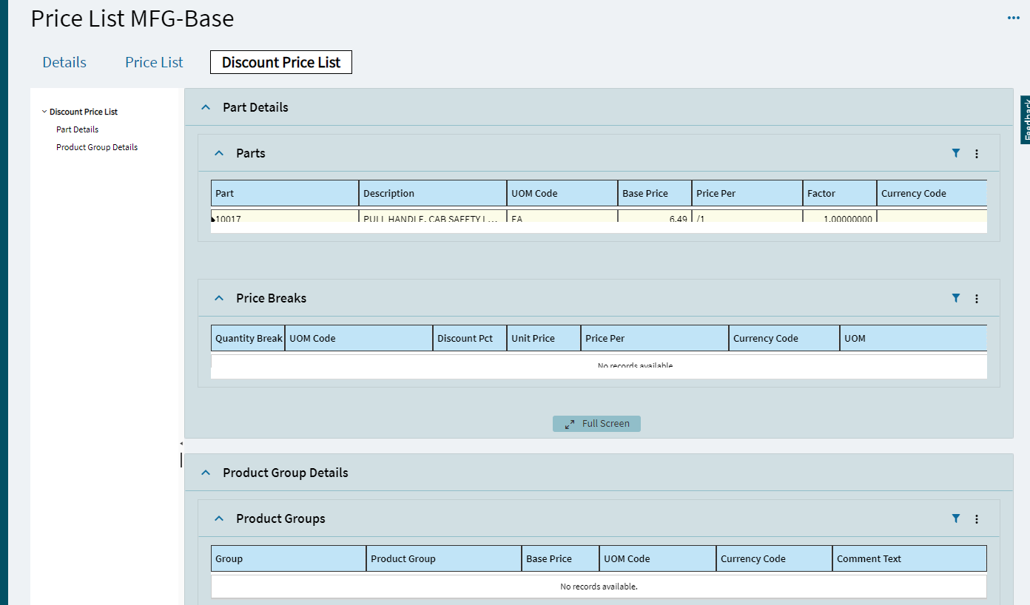Select Product Group Details in the navigation tree
Screen dimensions: 1030x605
[97, 147]
